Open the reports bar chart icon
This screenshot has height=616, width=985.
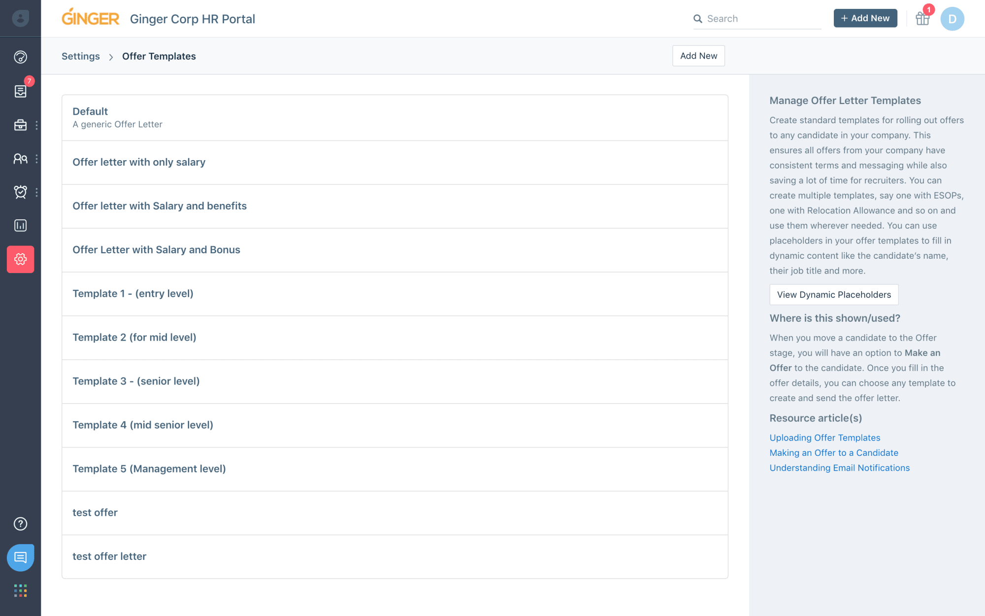pyautogui.click(x=20, y=226)
